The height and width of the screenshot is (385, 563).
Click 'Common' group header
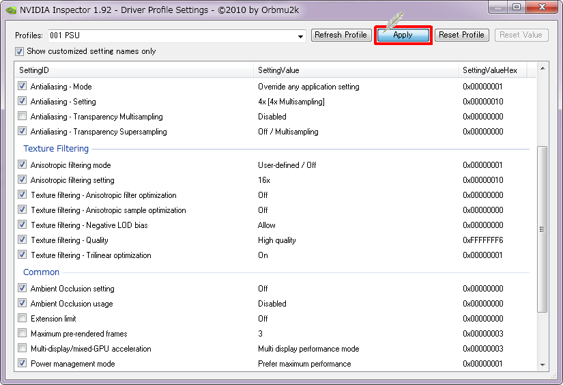tap(42, 272)
